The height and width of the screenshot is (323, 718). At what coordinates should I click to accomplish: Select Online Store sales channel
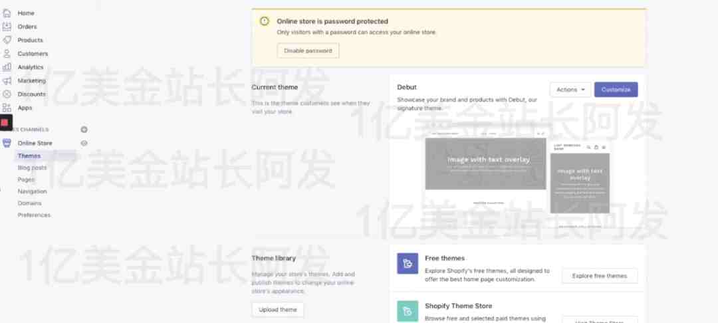(35, 143)
